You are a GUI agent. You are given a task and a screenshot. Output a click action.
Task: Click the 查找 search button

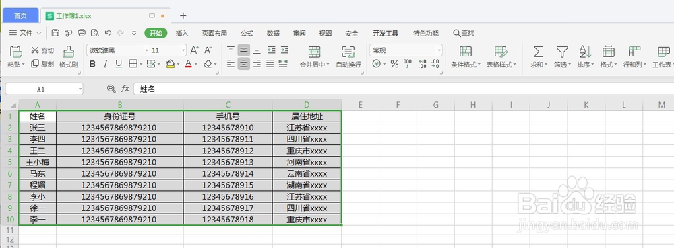[x=464, y=33]
